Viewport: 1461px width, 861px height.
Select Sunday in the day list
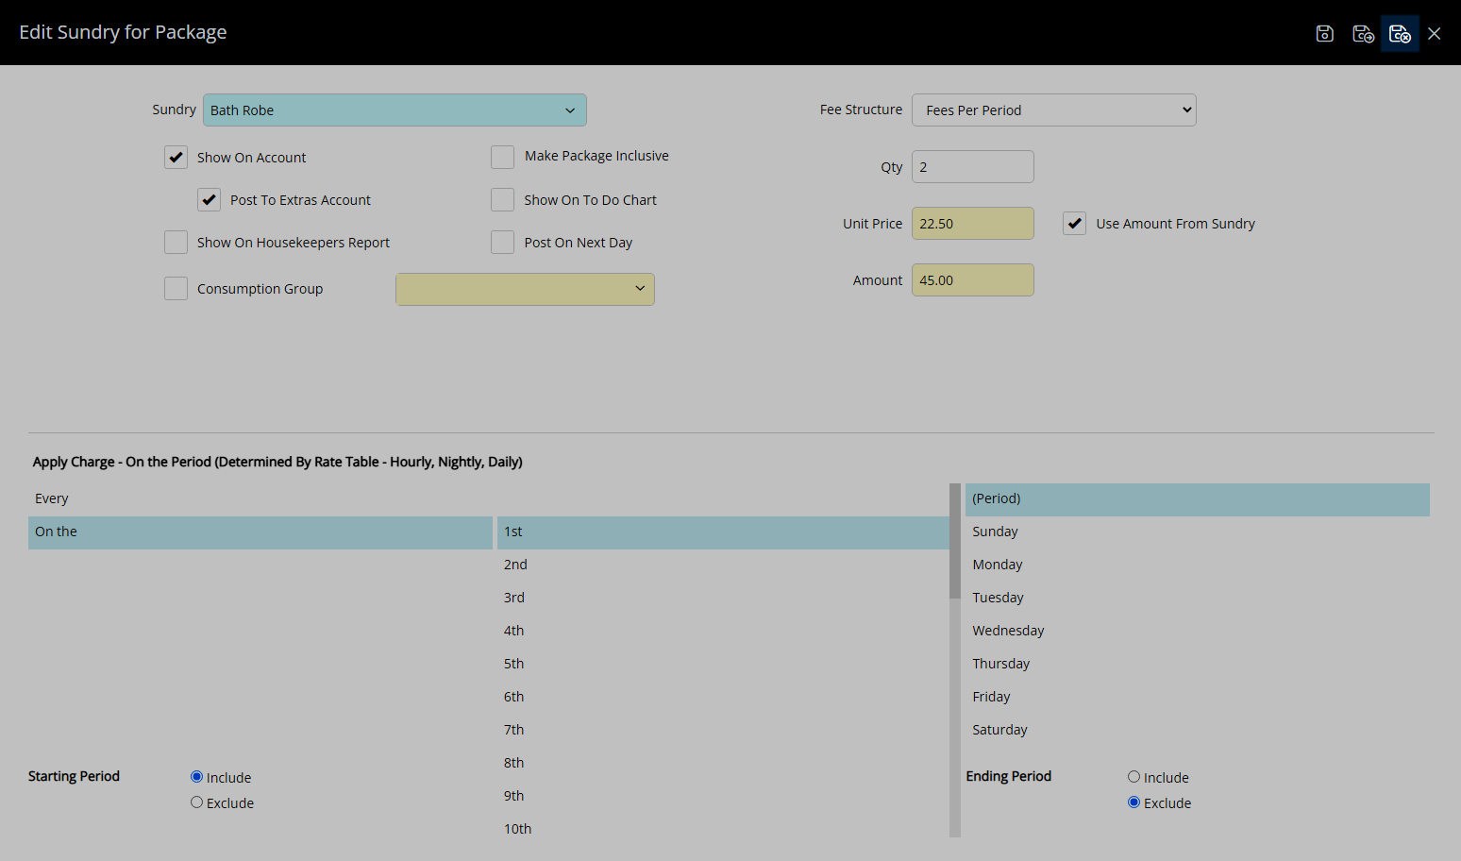point(1198,532)
